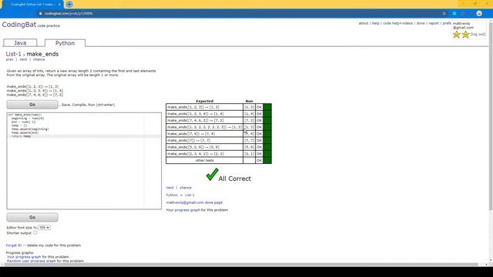This screenshot has height=277, width=493.
Task: Bookmark this page with star icon
Action: coord(444,14)
